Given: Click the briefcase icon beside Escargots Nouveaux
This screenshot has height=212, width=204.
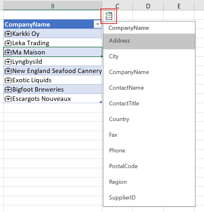Looking at the screenshot, I should pos(8,99).
